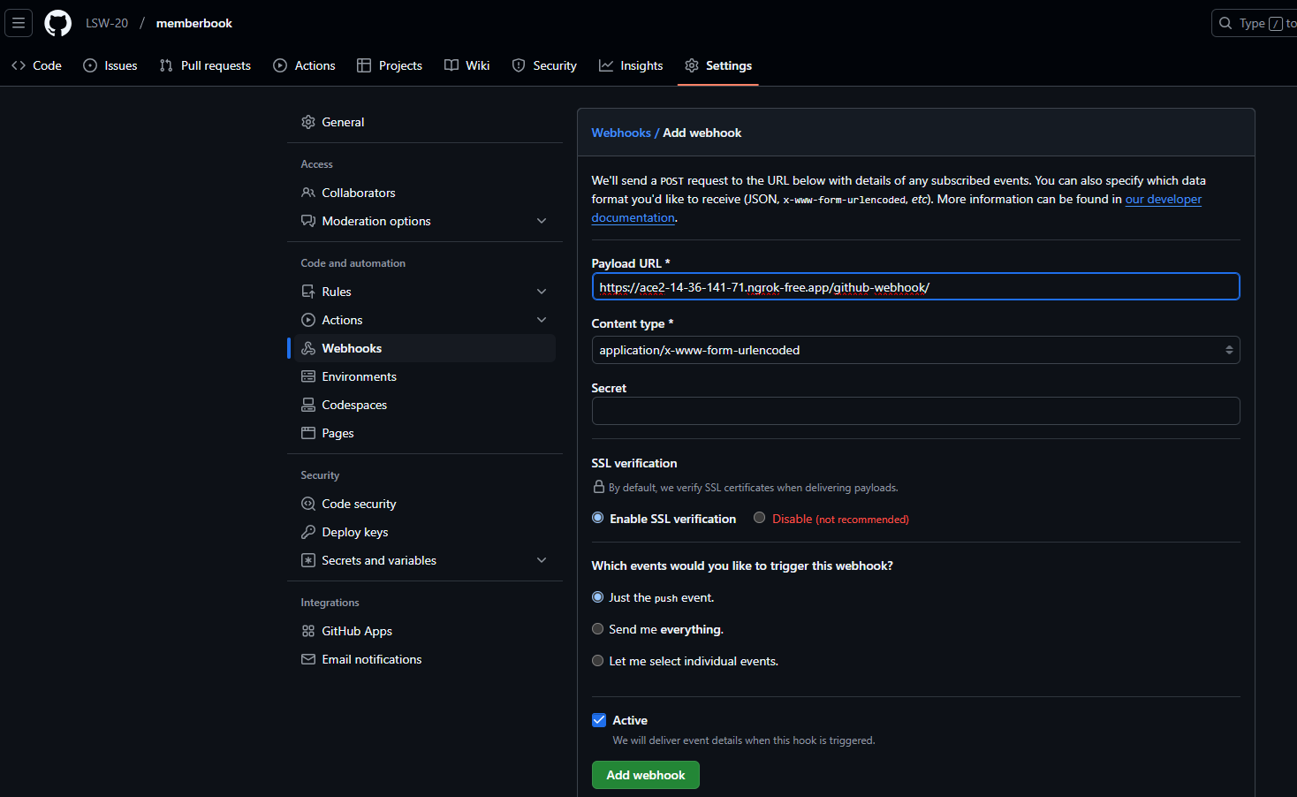
Task: Click the Moderation options comment icon
Action: pyautogui.click(x=308, y=221)
